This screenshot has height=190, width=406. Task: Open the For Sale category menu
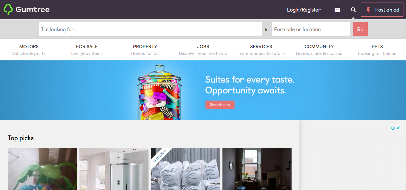87,50
